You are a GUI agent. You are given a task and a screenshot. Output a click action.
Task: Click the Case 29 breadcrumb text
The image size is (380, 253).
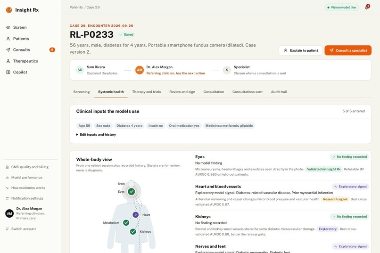(93, 7)
